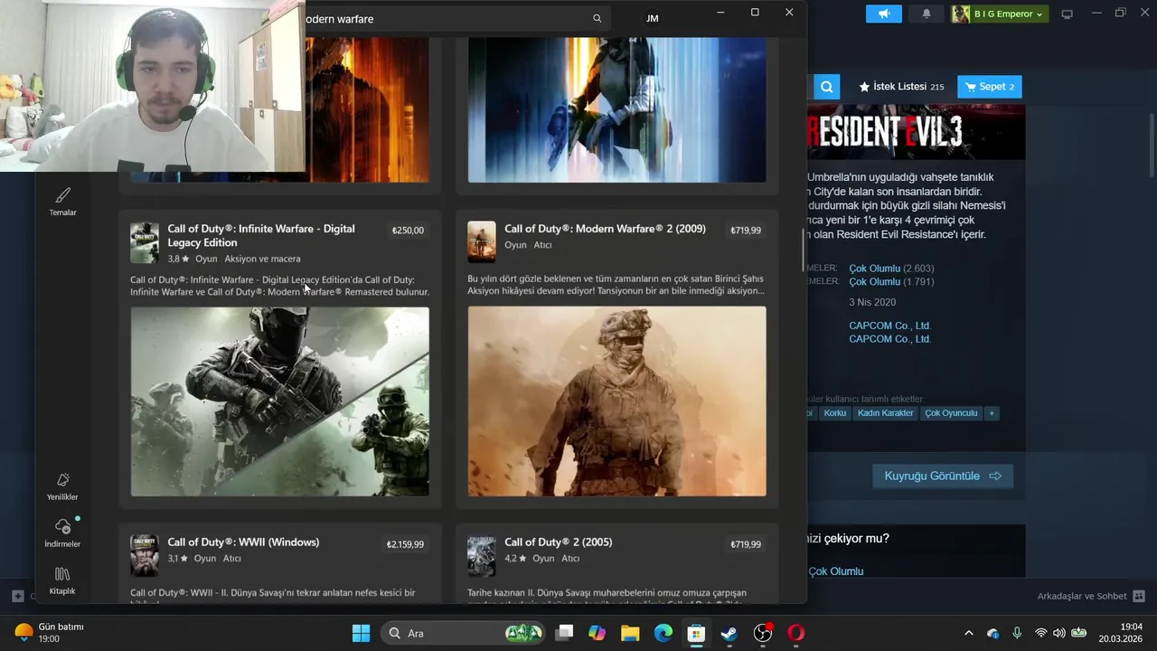The height and width of the screenshot is (651, 1157).
Task: Open Sepet cart in Steam
Action: 990,87
